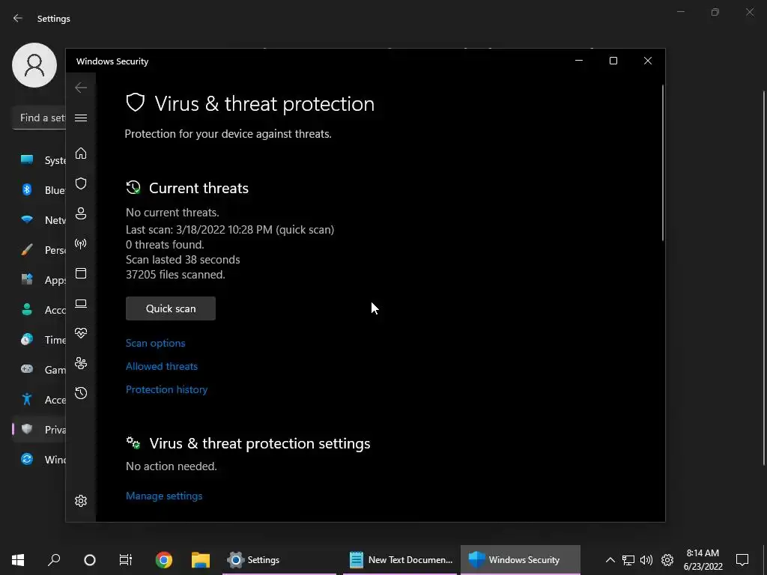This screenshot has width=767, height=575.
Task: Select Privacy & security category in Settings
Action: coord(39,429)
